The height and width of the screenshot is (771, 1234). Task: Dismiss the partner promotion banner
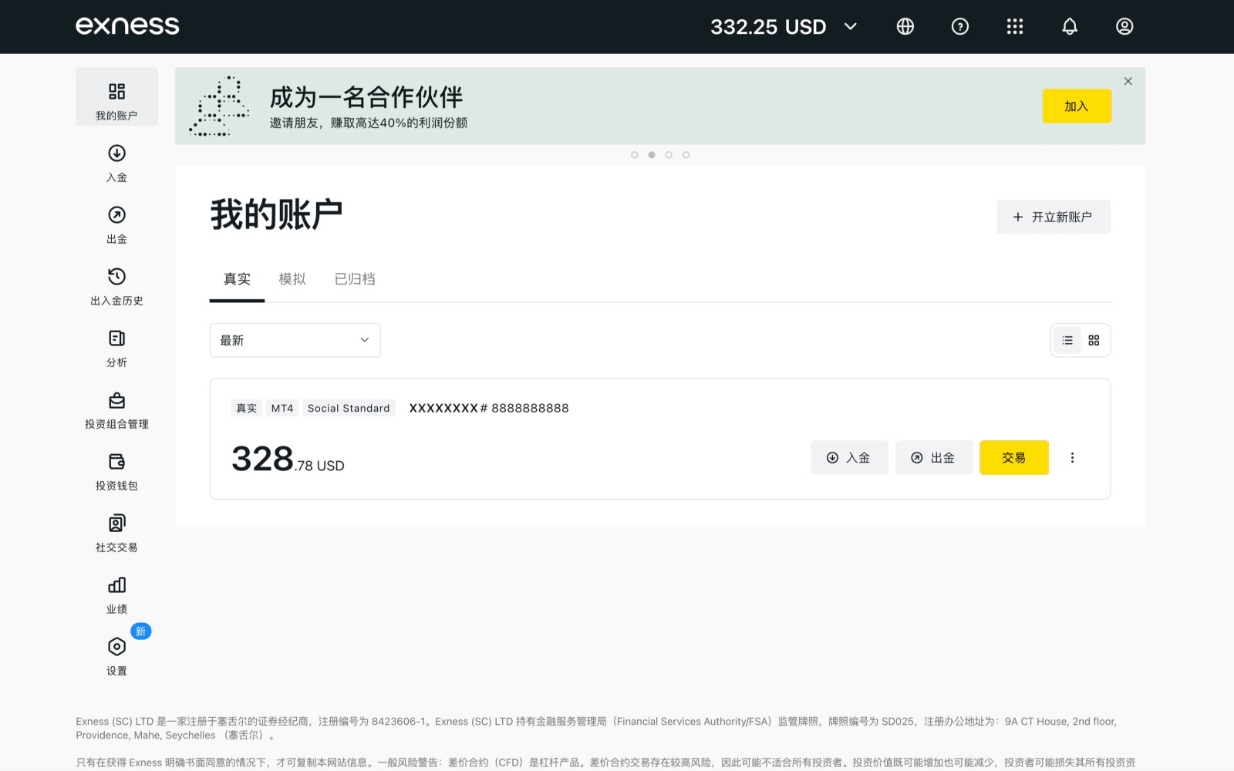tap(1128, 82)
